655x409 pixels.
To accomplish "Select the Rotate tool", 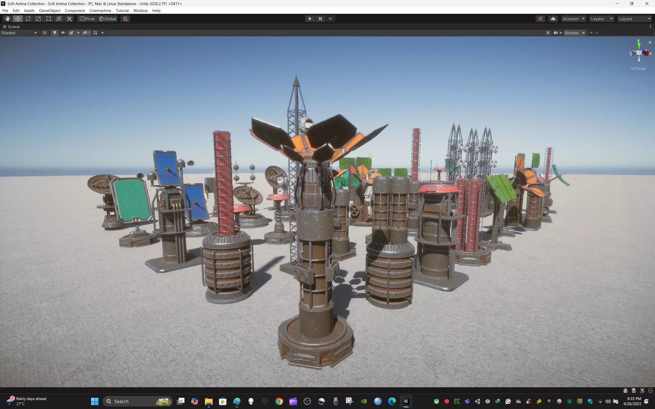I will pyautogui.click(x=28, y=19).
